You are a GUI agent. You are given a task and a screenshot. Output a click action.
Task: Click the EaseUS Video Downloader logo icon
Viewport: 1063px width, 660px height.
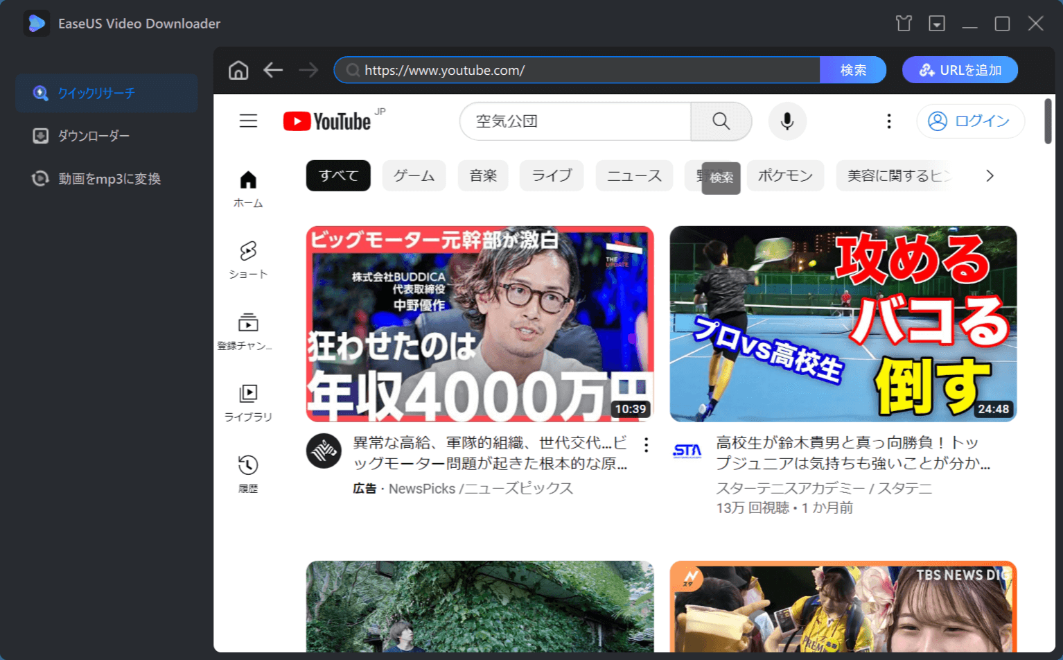[x=36, y=24]
